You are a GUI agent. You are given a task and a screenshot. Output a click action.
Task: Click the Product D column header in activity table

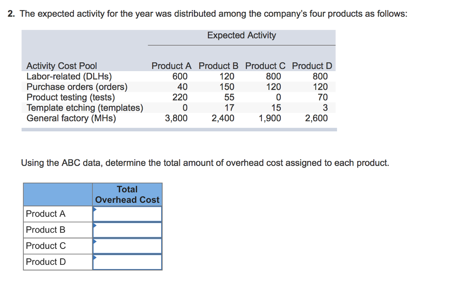(312, 66)
